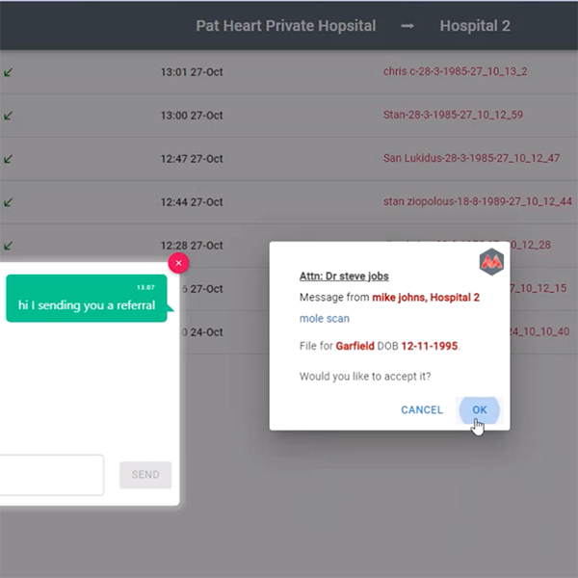Click the incoming arrow icon for 12:28 row
Viewport: 578px width, 578px height.
coord(8,246)
